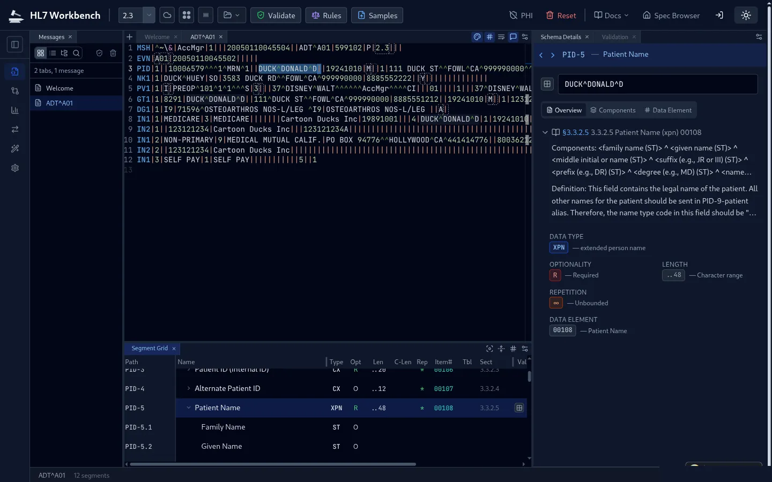Open comments via the speech bubble editor icon

point(513,37)
